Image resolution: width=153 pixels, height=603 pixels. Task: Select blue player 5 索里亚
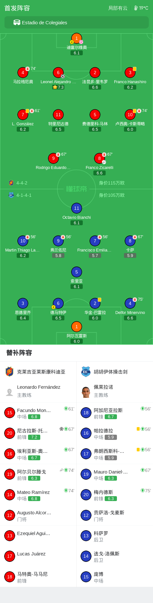point(76,272)
